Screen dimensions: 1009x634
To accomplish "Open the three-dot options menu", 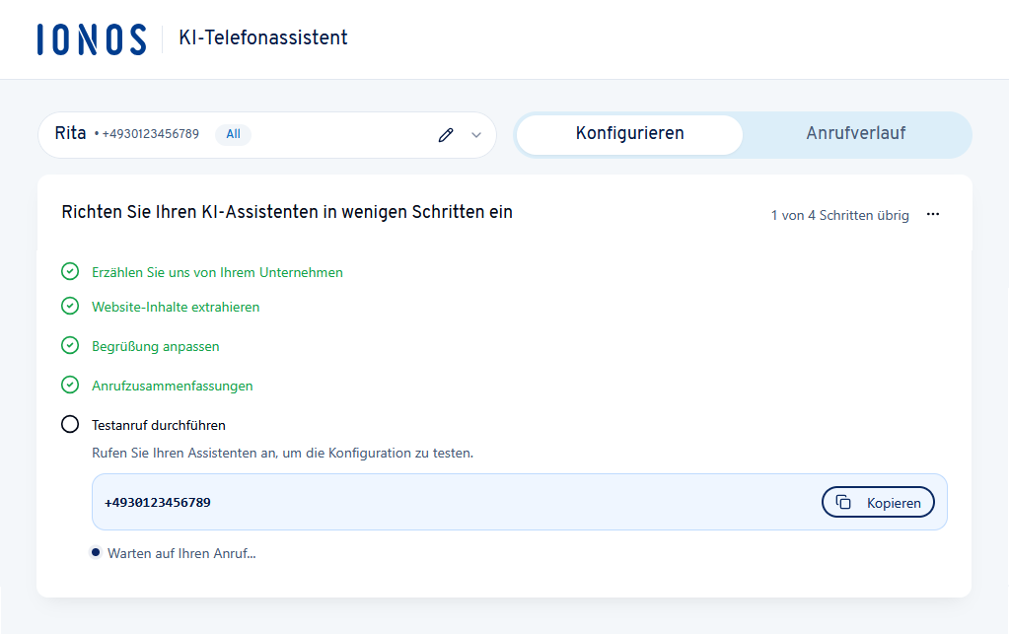I will [x=933, y=214].
